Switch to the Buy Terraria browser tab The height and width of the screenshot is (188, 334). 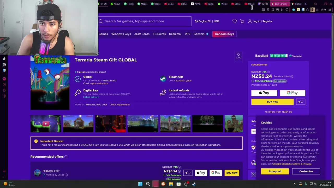pos(280,4)
